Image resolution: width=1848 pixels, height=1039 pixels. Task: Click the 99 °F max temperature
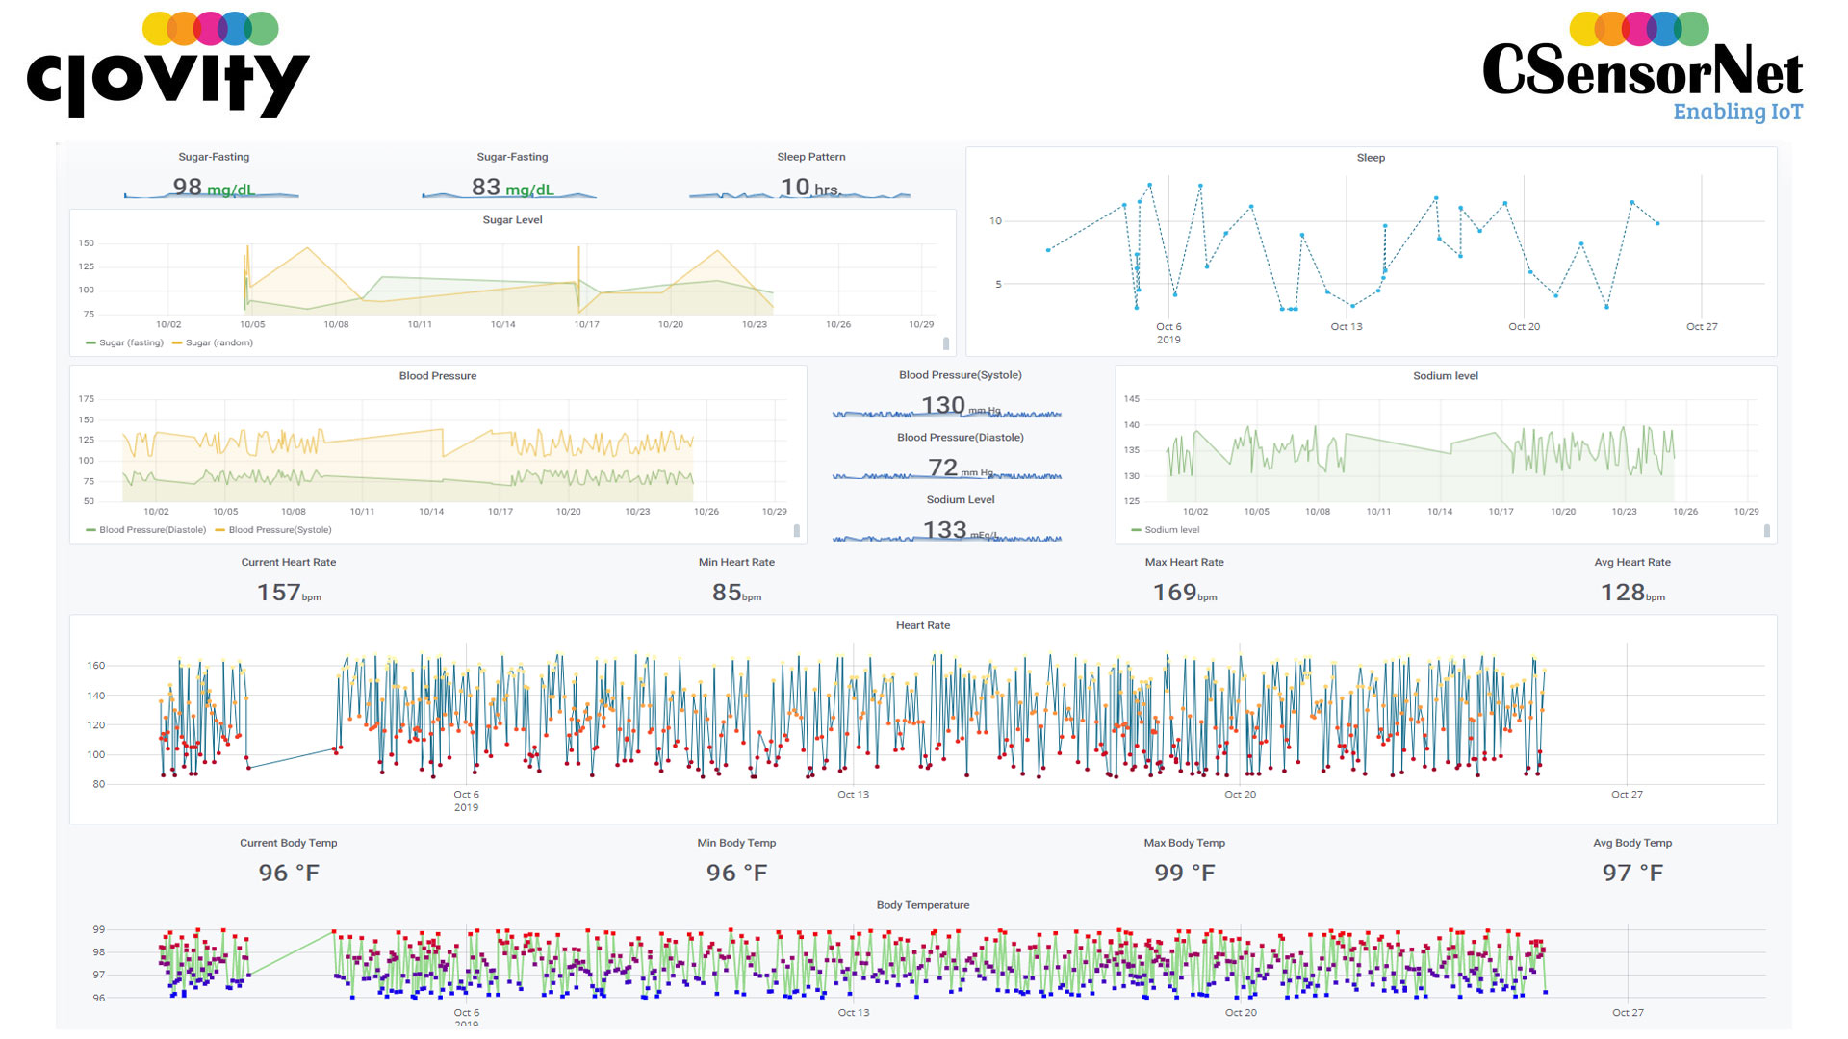pos(1185,874)
